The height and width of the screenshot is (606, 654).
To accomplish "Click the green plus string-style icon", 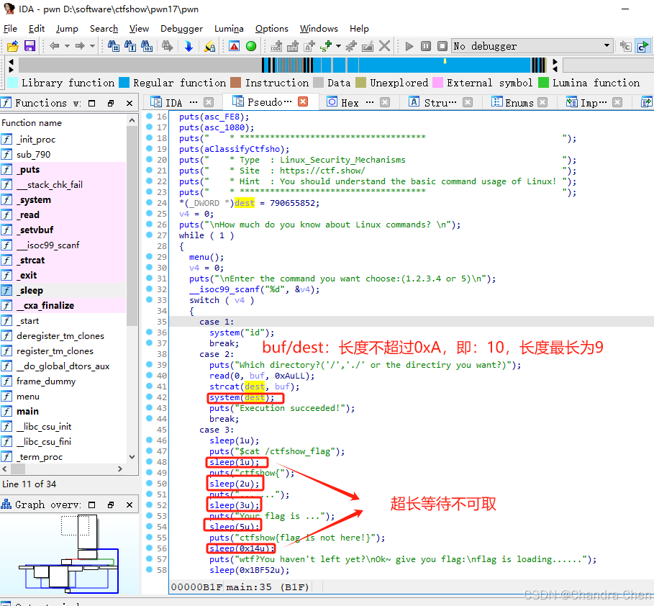I will [x=326, y=46].
